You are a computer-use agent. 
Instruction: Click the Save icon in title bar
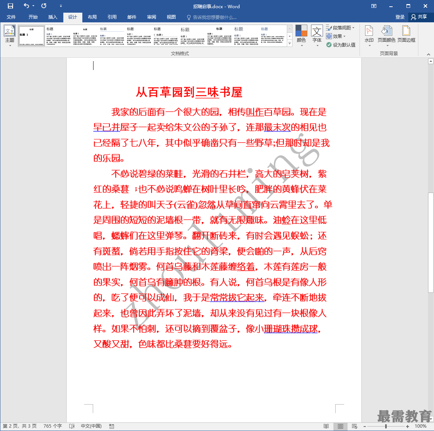click(x=10, y=6)
